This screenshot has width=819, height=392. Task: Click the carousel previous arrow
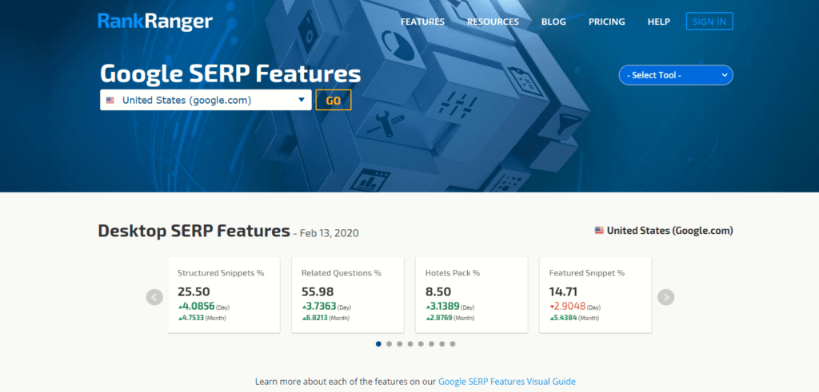click(x=154, y=297)
